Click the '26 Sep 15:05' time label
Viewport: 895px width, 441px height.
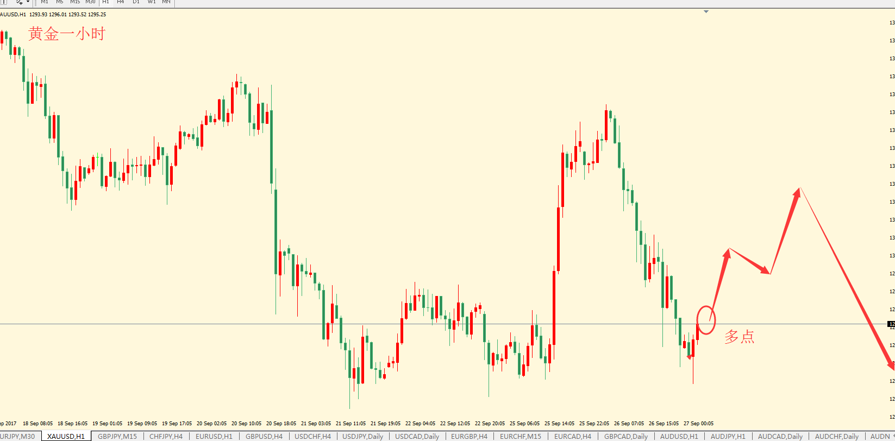[x=664, y=424]
